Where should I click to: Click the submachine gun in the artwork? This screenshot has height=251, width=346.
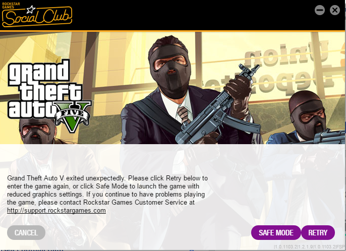(218, 106)
